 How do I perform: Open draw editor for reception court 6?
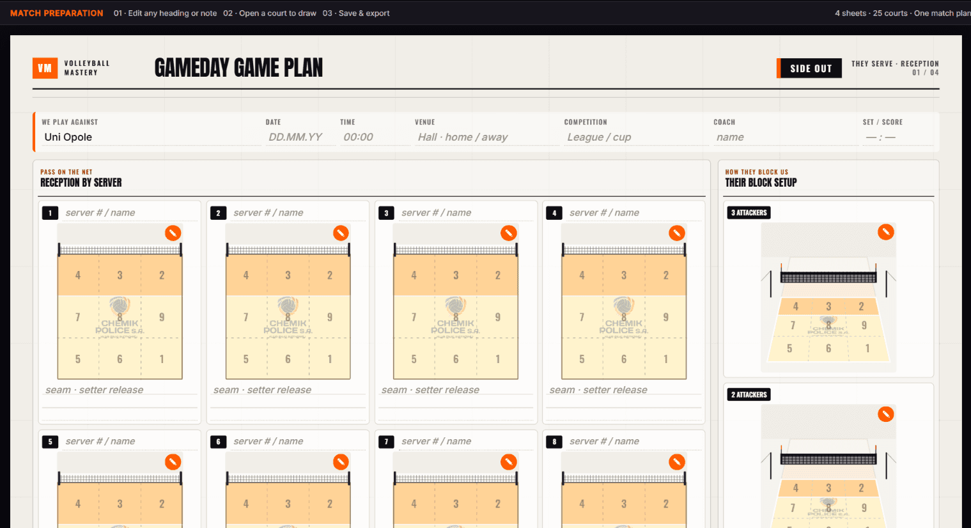(x=341, y=462)
